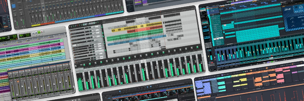Click the red record button in teal DAW transport
Viewport: 304px width, 101px height.
[272, 56]
